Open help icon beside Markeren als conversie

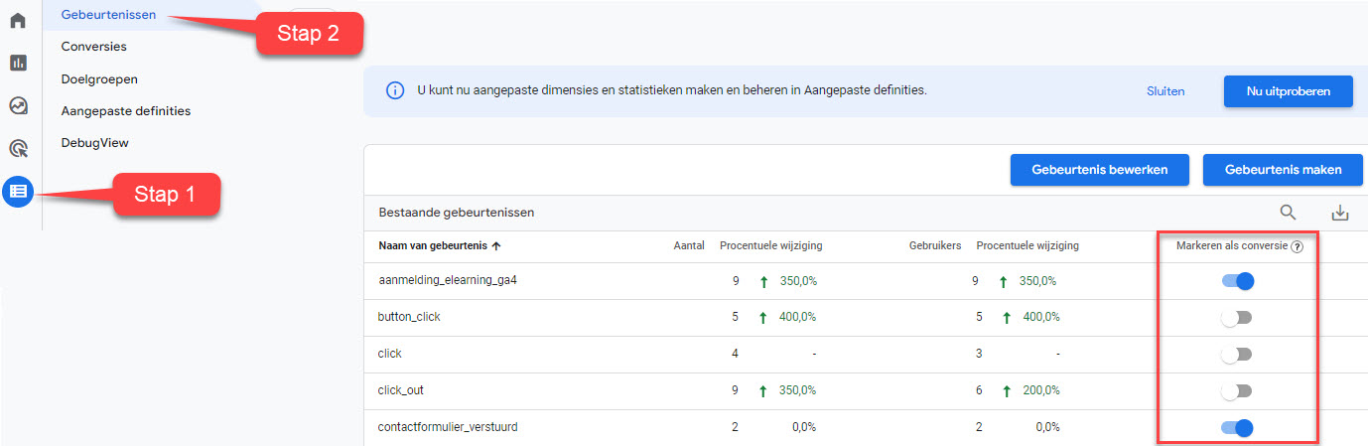[x=1297, y=246]
